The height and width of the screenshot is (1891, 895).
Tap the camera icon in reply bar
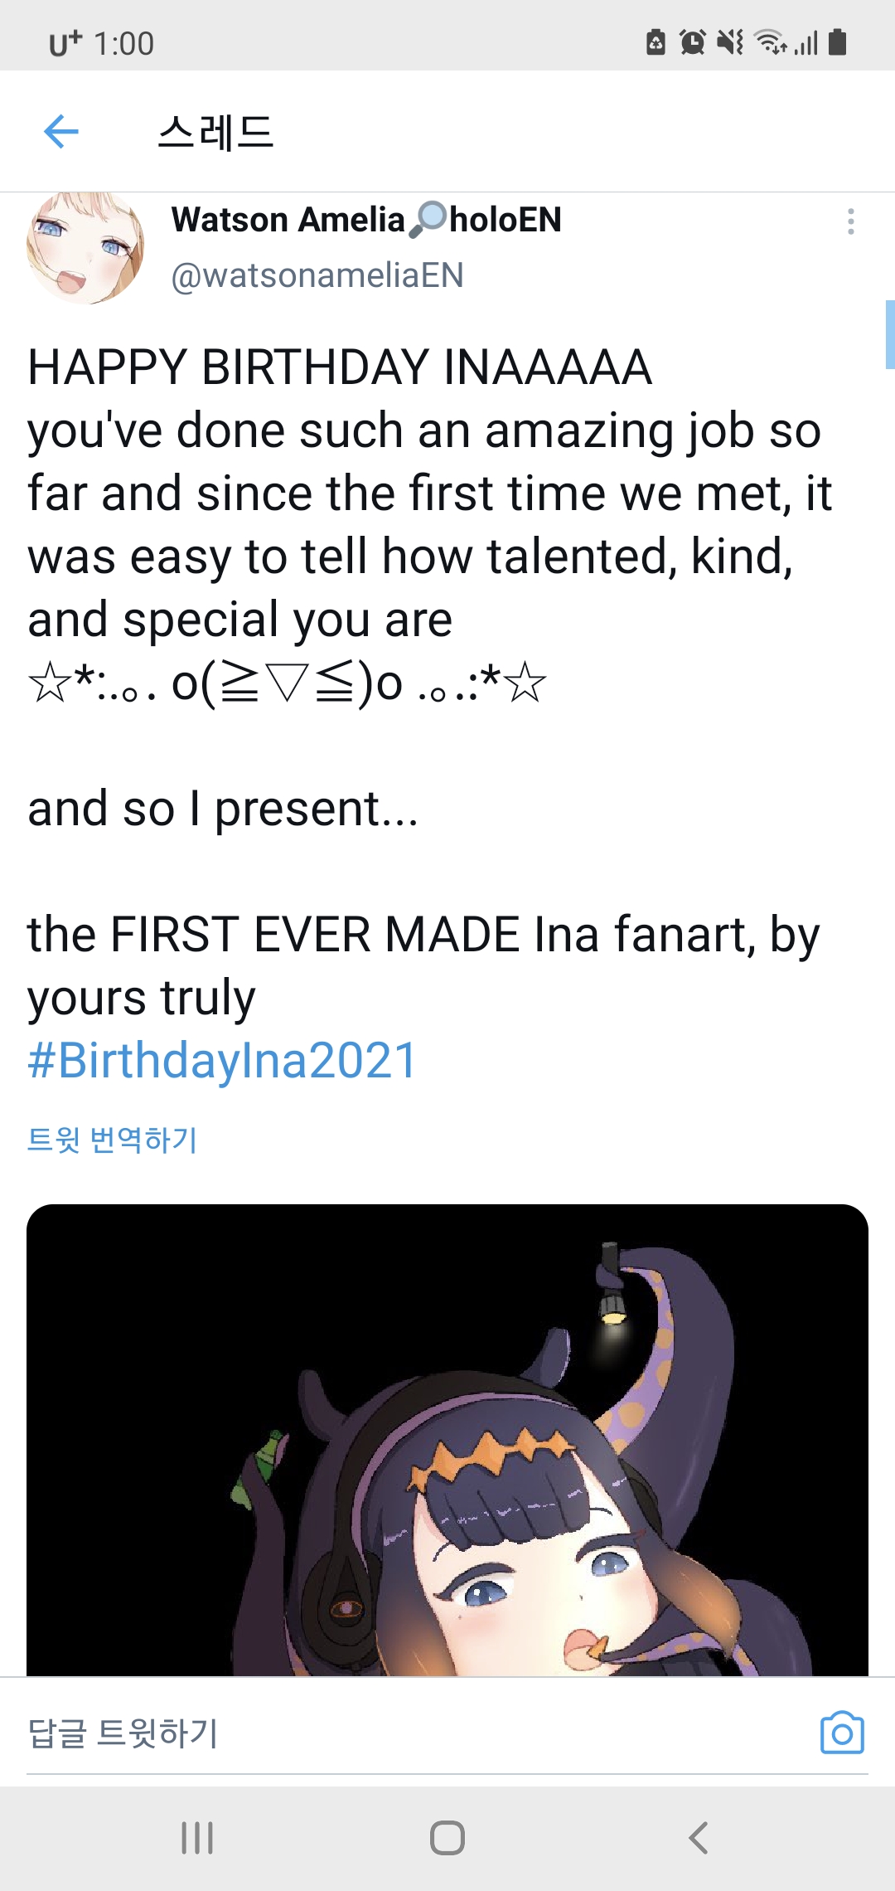[842, 1733]
